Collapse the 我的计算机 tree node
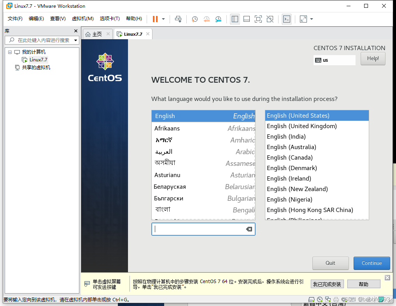The image size is (396, 306). coord(10,52)
